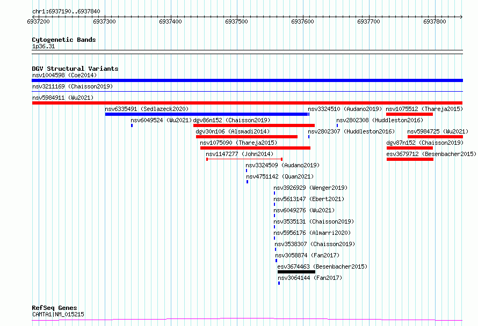Open nsv1075090 (Thareja2015) label
Screen dimensions: 478x326
coord(238,143)
